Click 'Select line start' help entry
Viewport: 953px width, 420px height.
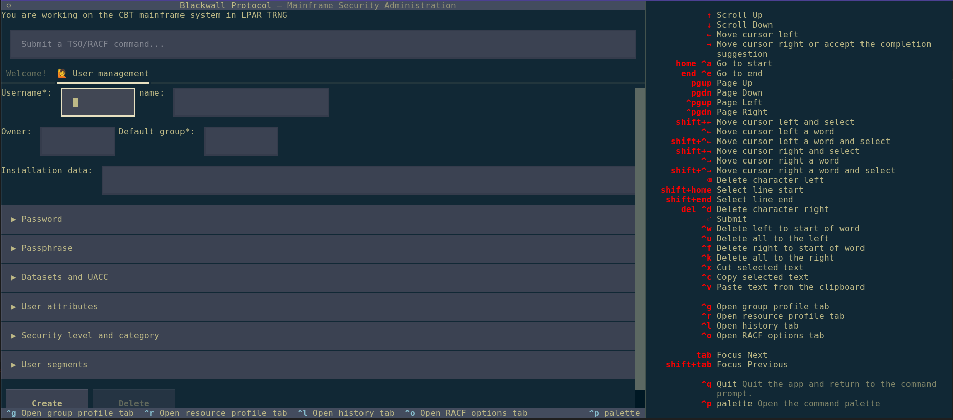click(760, 190)
